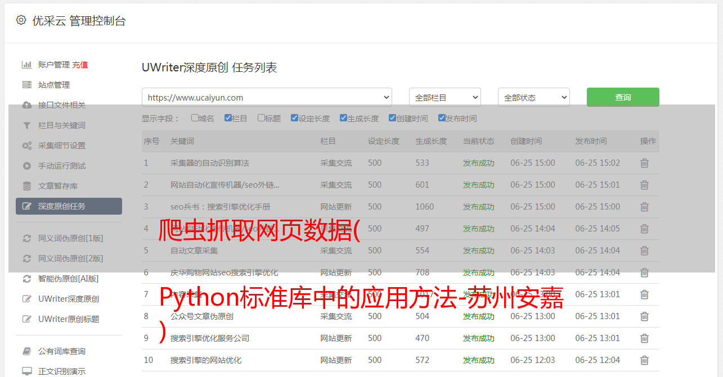Expand the 全部栏目 dropdown
723x377 pixels.
click(x=444, y=97)
